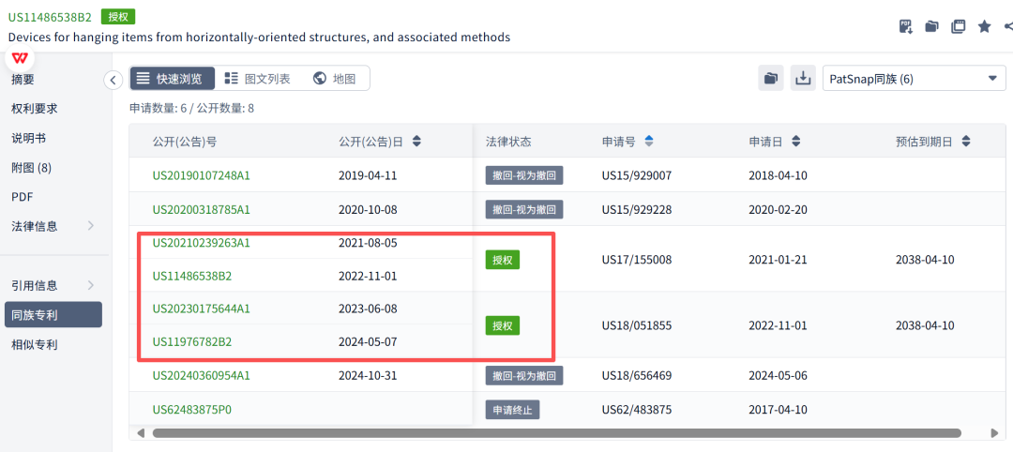Select 同族专利 in sidebar
Viewport: 1013px width, 452px height.
pos(53,314)
